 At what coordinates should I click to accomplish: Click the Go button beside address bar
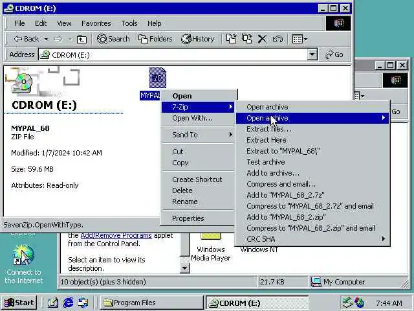tap(334, 54)
